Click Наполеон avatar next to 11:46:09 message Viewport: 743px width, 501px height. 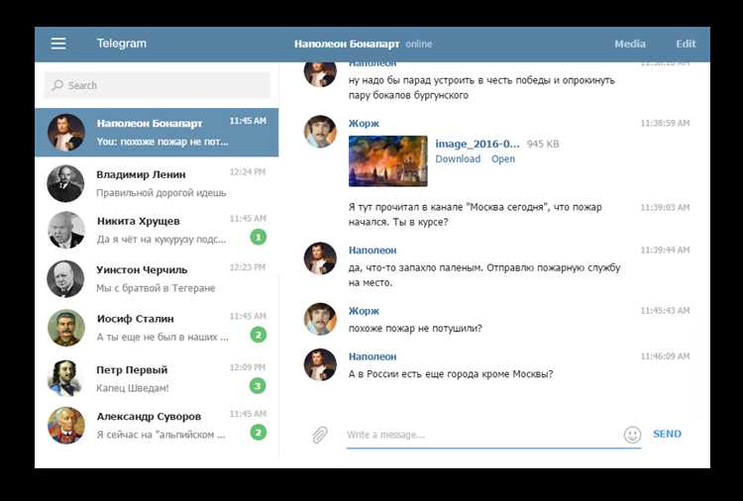point(320,364)
